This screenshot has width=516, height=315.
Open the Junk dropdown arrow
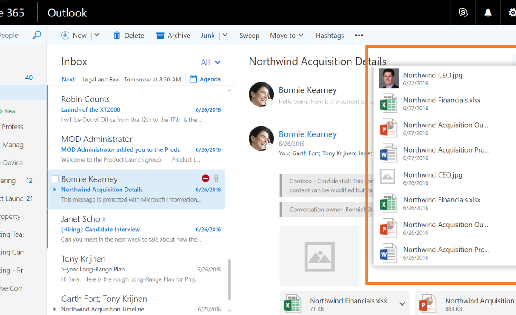(x=225, y=35)
